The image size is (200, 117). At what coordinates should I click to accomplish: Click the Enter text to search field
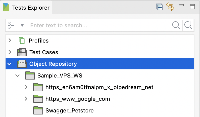click(100, 25)
